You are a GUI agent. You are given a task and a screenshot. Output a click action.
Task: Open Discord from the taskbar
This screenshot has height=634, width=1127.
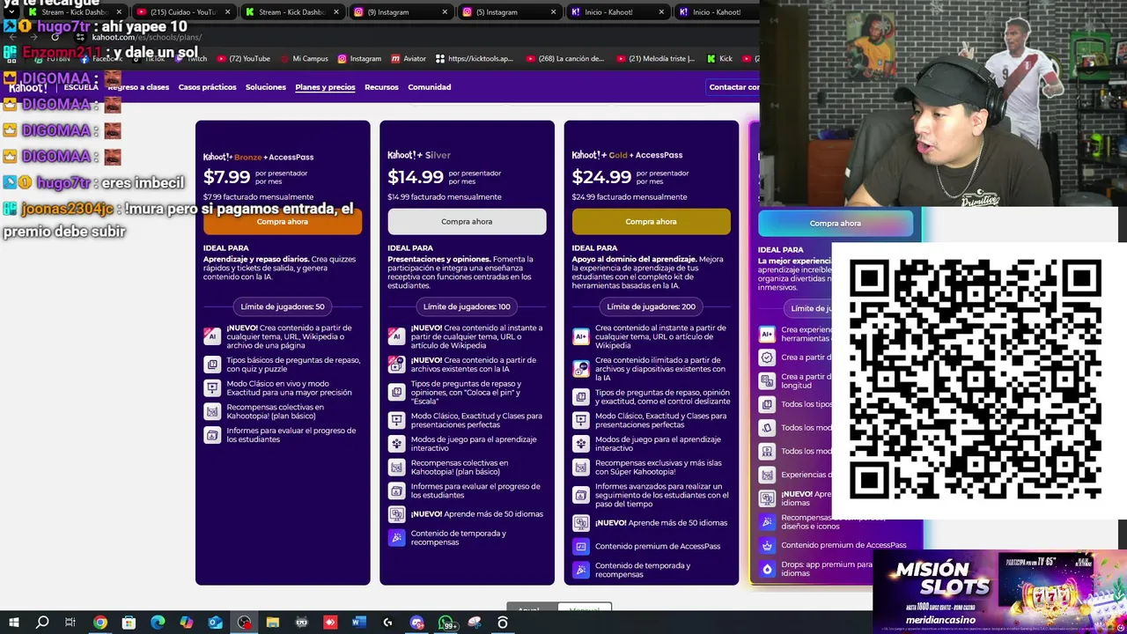[x=416, y=623]
